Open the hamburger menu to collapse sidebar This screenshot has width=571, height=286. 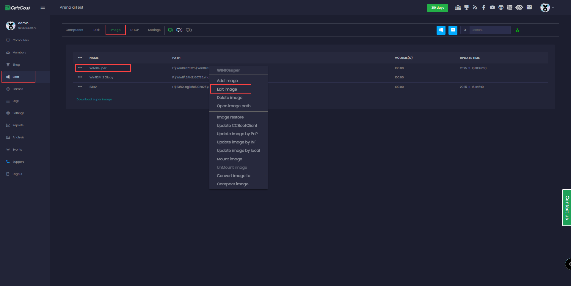[x=43, y=7]
